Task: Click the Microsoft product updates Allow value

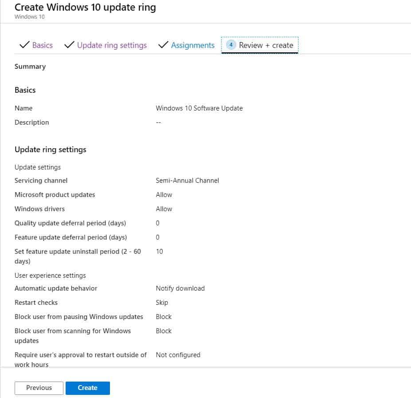Action: coord(164,195)
